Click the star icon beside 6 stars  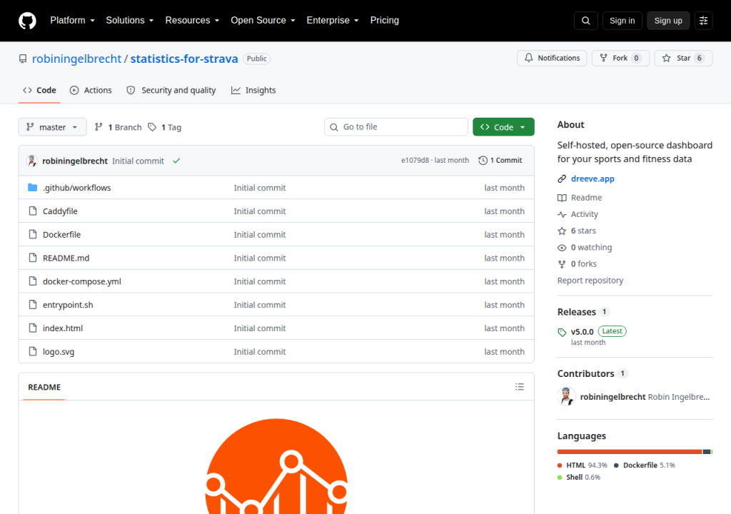click(x=562, y=231)
